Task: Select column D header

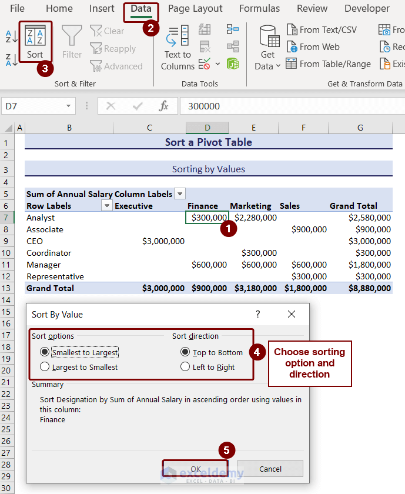Action: [x=207, y=128]
